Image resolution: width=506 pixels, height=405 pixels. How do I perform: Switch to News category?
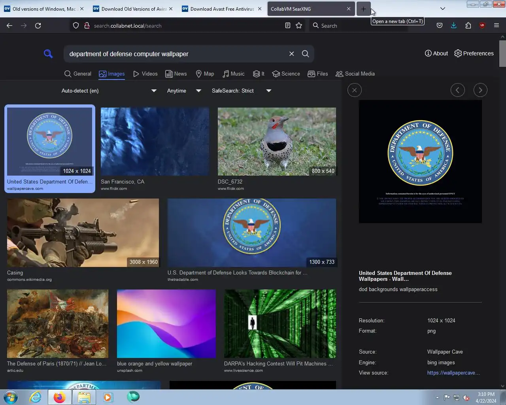click(x=176, y=74)
